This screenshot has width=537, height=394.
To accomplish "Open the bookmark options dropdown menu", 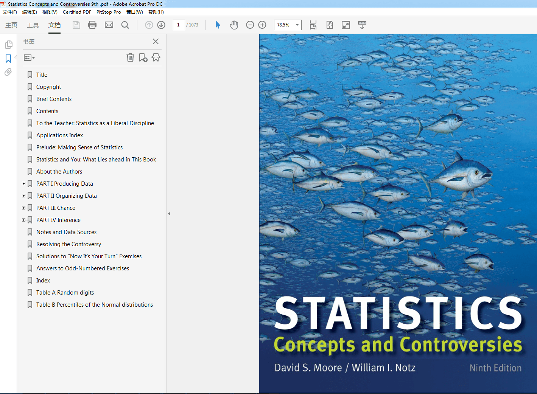I will click(x=29, y=57).
